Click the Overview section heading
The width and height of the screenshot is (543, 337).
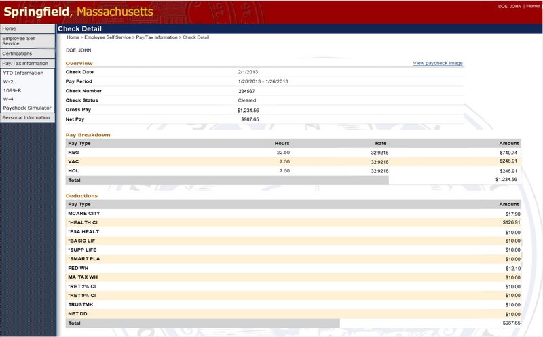point(79,63)
